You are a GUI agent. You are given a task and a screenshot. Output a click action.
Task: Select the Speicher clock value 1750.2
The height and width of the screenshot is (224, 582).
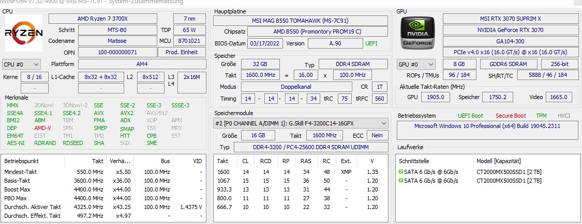(x=497, y=97)
